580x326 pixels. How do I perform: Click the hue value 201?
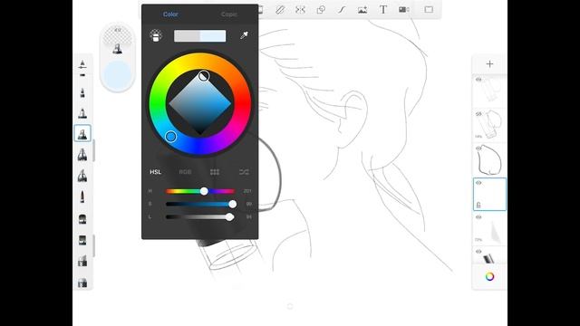(247, 191)
